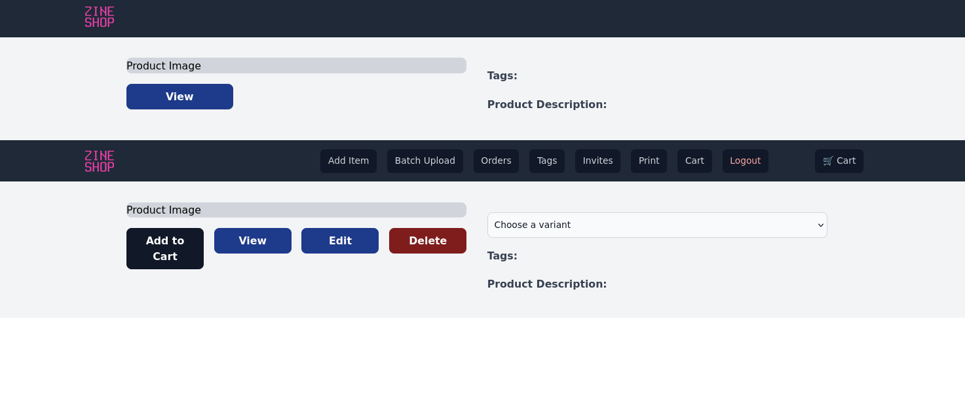The width and height of the screenshot is (965, 416).
Task: Open the Cart link next to Logout
Action: [694, 161]
